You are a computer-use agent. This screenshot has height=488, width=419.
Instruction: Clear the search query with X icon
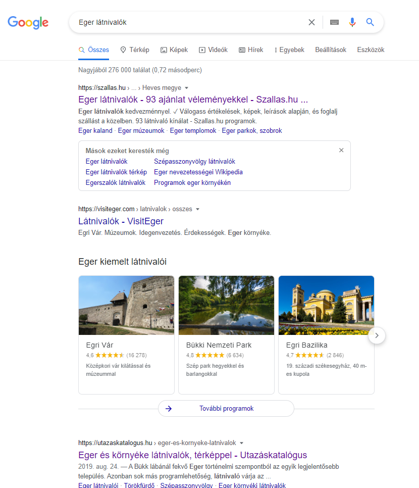click(311, 22)
